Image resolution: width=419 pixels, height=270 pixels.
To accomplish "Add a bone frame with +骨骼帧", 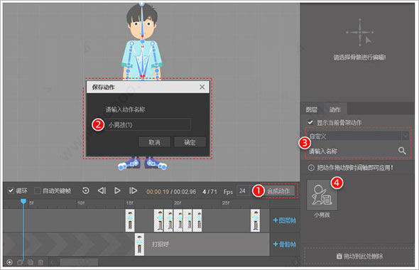I will click(285, 244).
